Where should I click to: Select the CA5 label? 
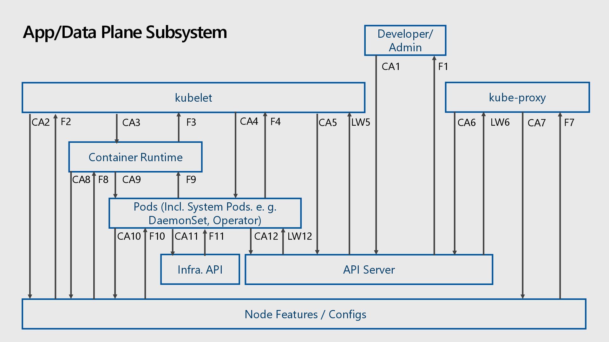pos(328,123)
